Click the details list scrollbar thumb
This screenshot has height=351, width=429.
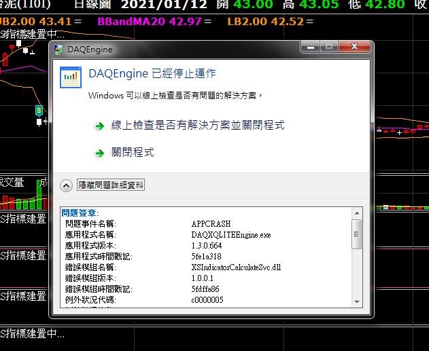tap(357, 234)
